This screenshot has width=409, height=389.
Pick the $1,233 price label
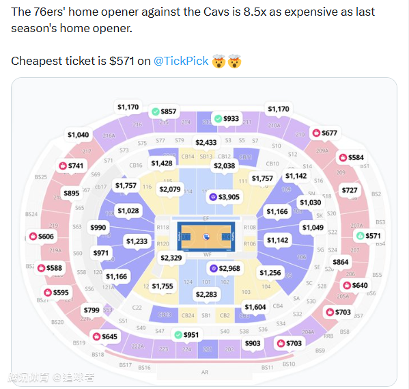point(137,241)
